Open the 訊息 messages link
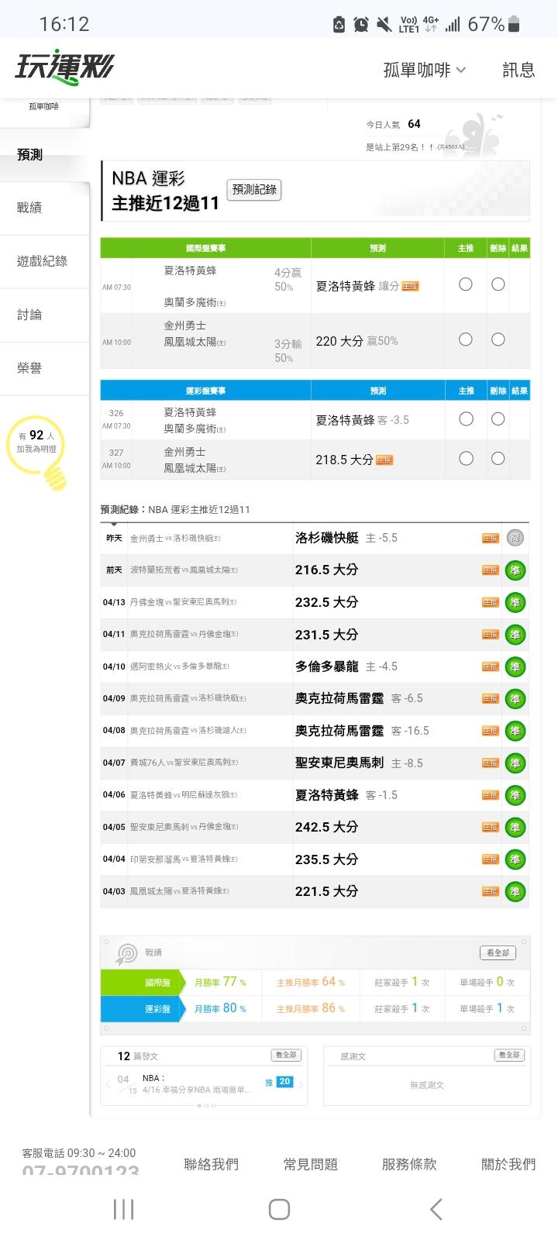The height and width of the screenshot is (1240, 558). click(x=518, y=70)
